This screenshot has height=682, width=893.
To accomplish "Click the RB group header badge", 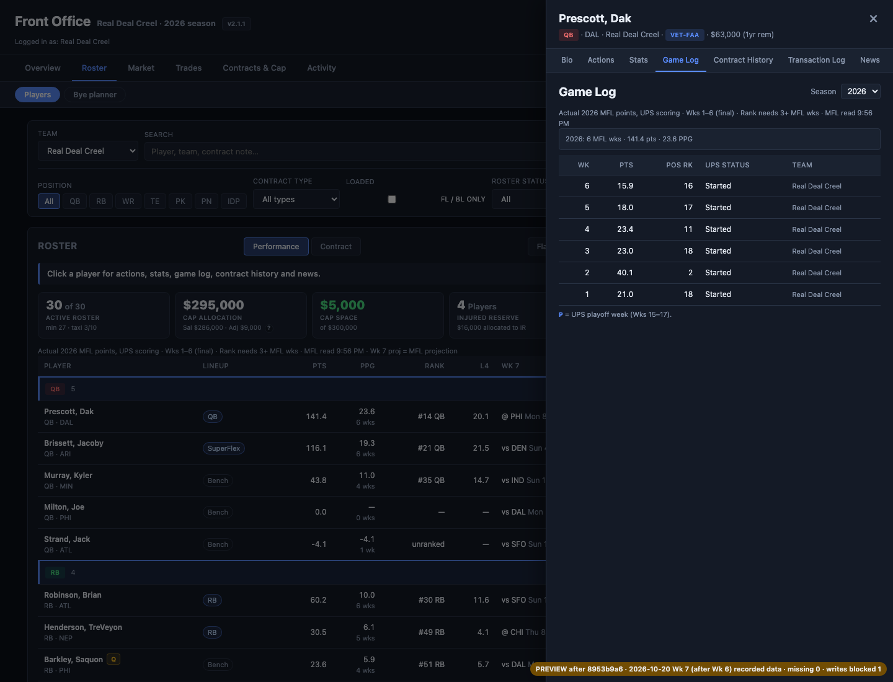I will coord(55,573).
